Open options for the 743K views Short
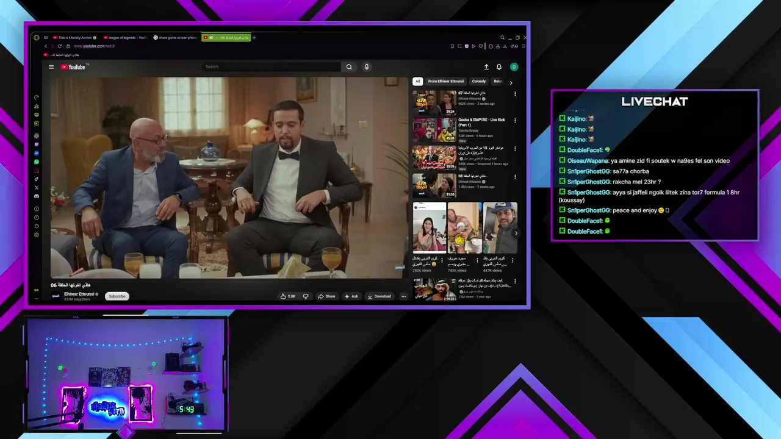Screen dimensions: 781x439 (477, 260)
